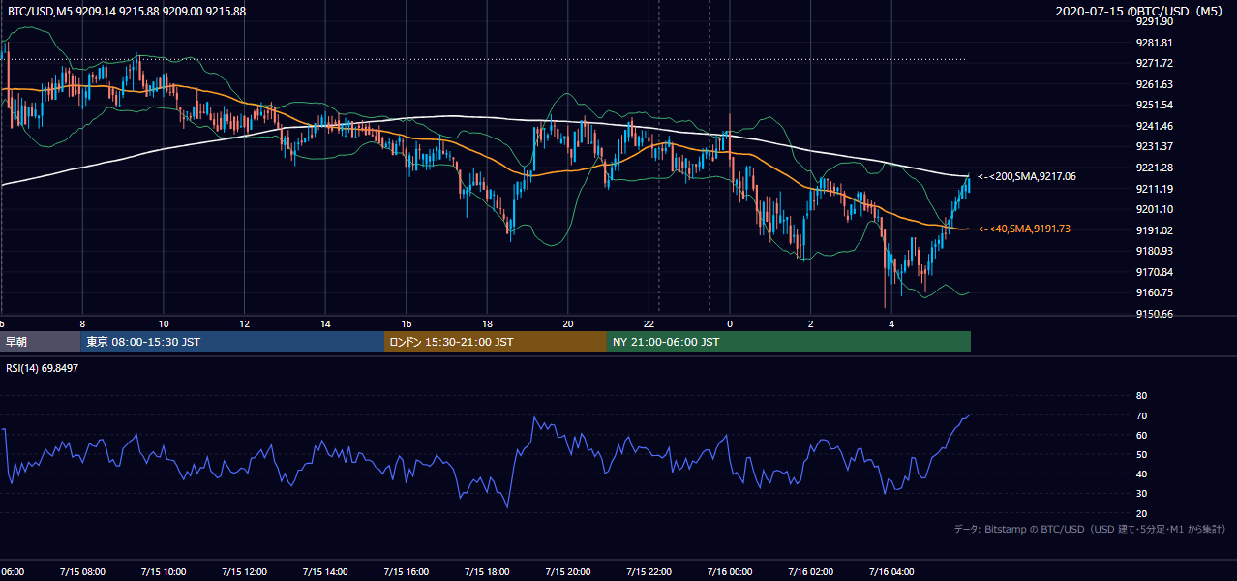Click price axis value 9180.93

[x=1154, y=251]
